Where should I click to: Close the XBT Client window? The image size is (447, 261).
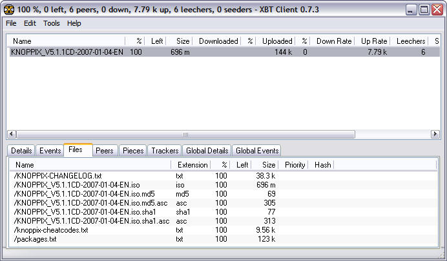[437, 10]
